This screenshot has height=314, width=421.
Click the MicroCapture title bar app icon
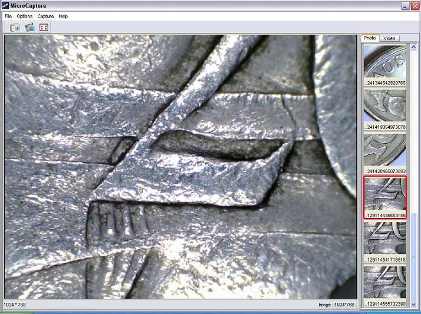click(5, 6)
